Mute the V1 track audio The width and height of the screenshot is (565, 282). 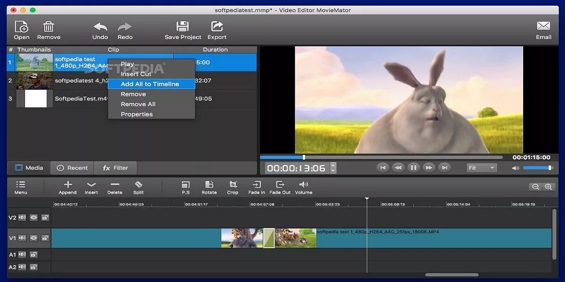coord(22,238)
